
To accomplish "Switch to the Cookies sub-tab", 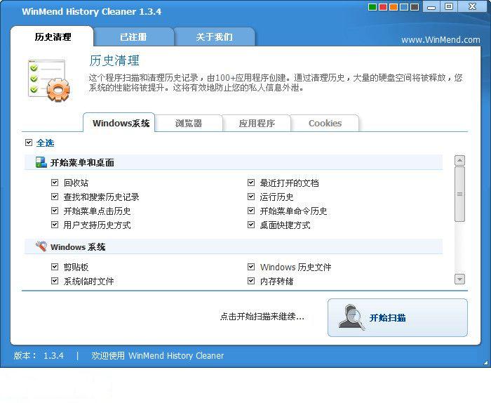I will pos(325,124).
